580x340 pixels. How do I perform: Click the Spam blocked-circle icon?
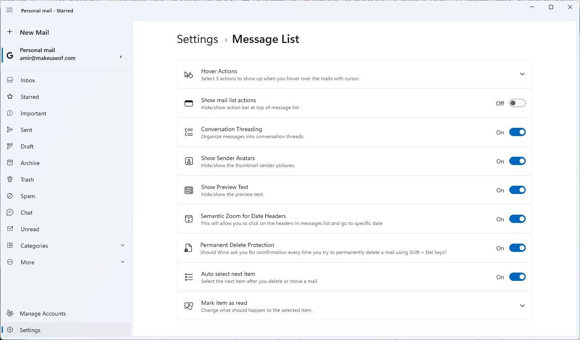click(x=10, y=196)
